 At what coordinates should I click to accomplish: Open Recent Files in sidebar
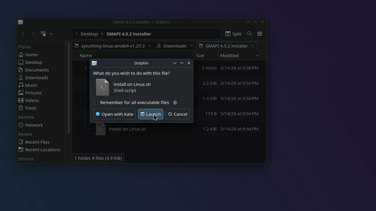(37, 142)
